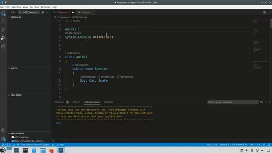Viewport: 272px width, 153px height.
Task: Open the application launcher in the taskbar
Action: coord(3,150)
